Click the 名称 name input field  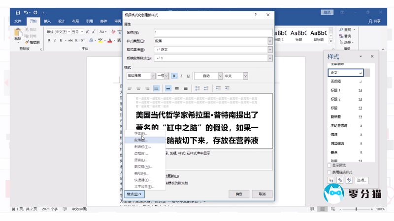click(x=212, y=32)
